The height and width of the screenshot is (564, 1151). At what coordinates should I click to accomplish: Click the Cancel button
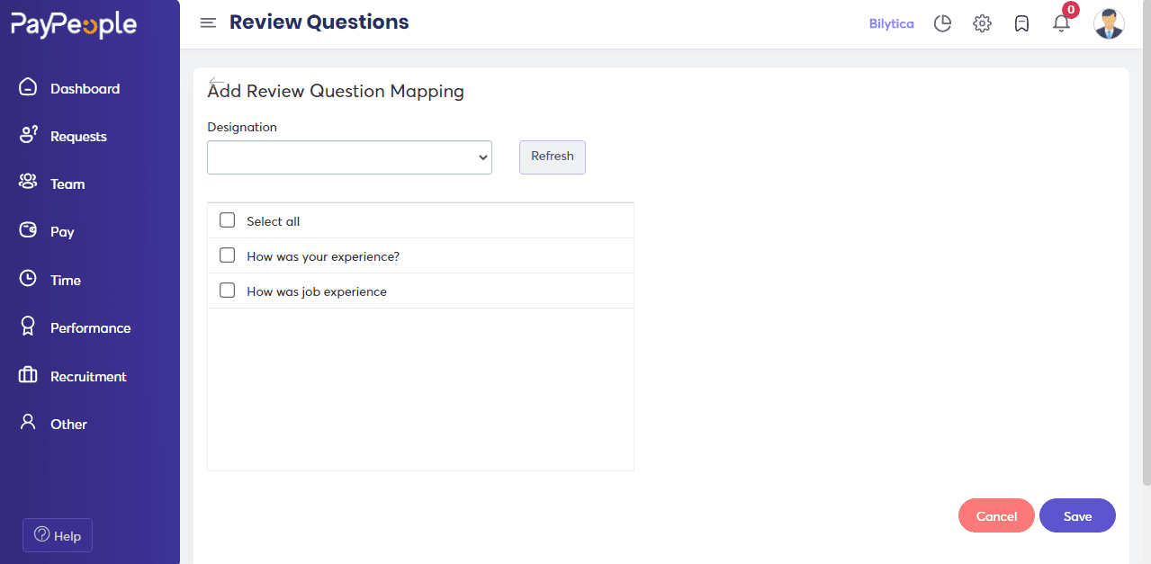pos(996,515)
